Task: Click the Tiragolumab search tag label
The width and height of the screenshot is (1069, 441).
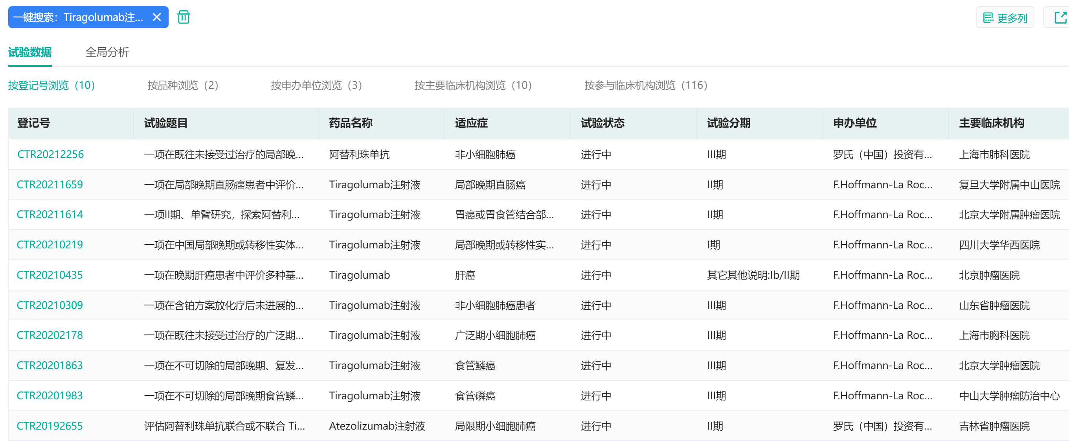Action: point(78,17)
